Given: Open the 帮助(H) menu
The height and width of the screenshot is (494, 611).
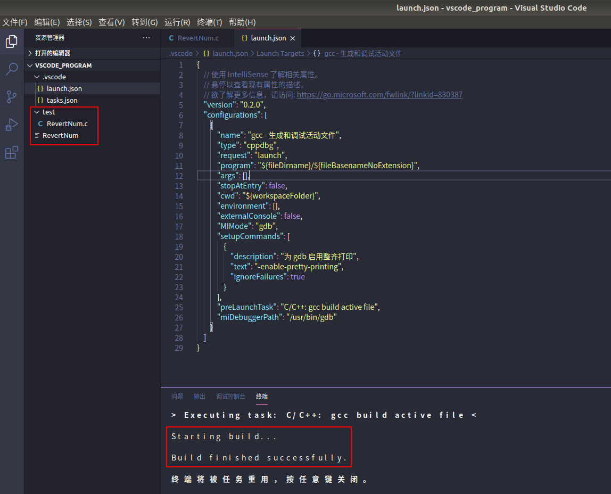Looking at the screenshot, I should [242, 22].
